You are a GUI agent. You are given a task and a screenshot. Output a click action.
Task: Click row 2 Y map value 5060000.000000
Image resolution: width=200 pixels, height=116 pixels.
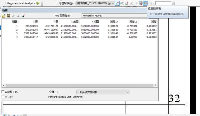click(x=90, y=30)
